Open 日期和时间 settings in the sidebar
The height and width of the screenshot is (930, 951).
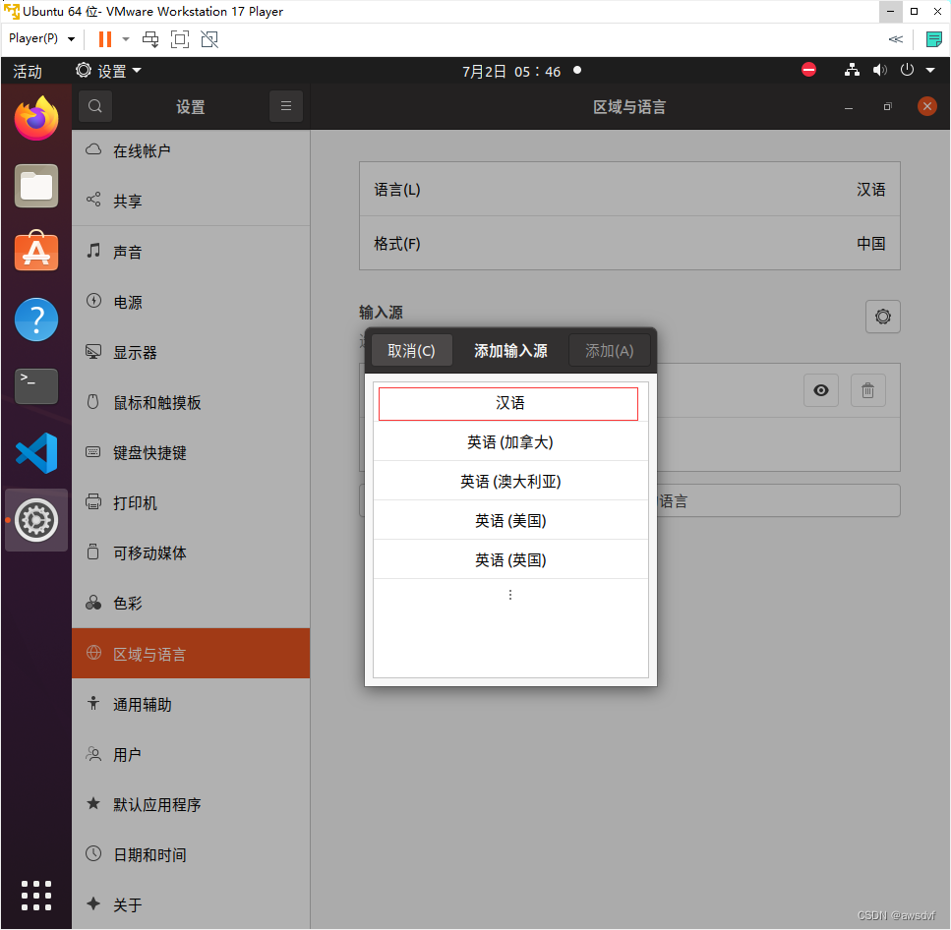[x=191, y=855]
